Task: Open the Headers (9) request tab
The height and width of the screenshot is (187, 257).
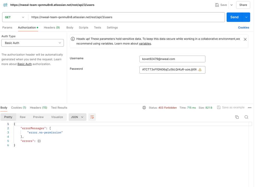Action: [x=52, y=28]
